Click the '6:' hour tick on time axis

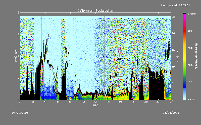(x=58, y=102)
